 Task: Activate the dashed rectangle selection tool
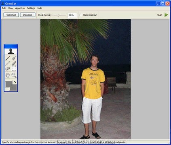click(x=14, y=68)
